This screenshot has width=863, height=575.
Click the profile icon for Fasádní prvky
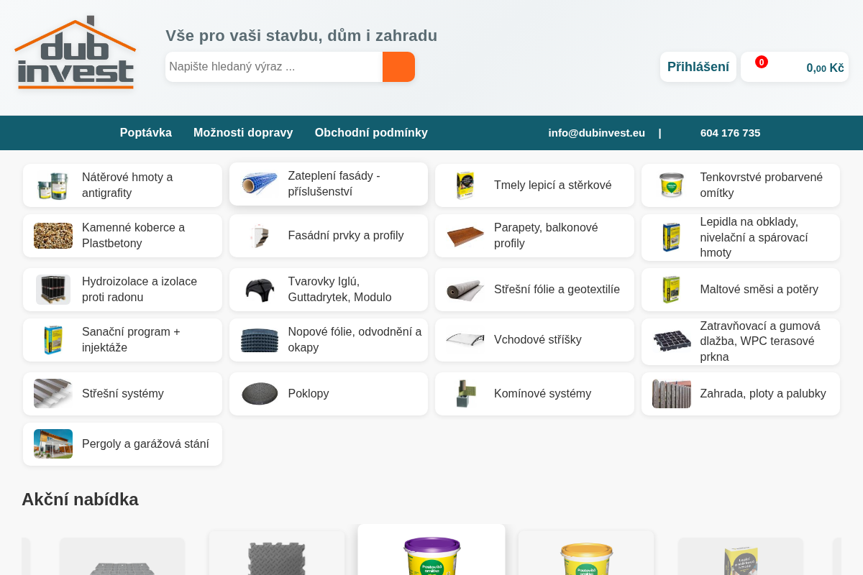(x=260, y=236)
